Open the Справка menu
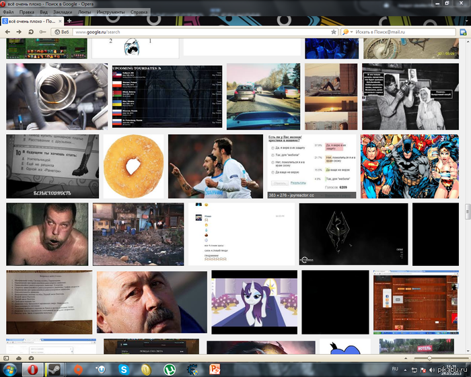Screen dimensions: 471x377 [x=139, y=12]
